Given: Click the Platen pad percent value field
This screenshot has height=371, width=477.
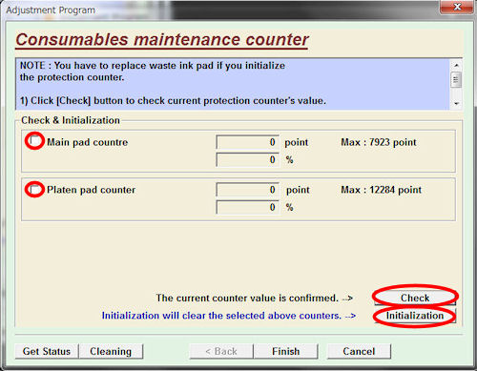Looking at the screenshot, I should pos(247,207).
